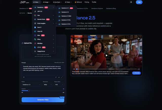The image size is (162, 110).
Task: Click the Home breadcrumb icon
Action: pos(20,13)
